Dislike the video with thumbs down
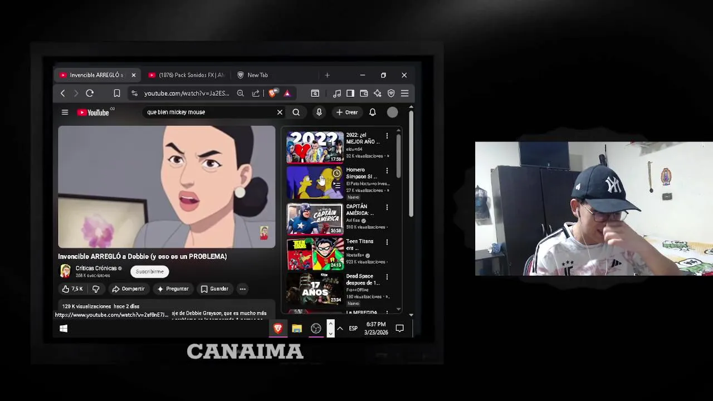The height and width of the screenshot is (401, 713). click(96, 289)
